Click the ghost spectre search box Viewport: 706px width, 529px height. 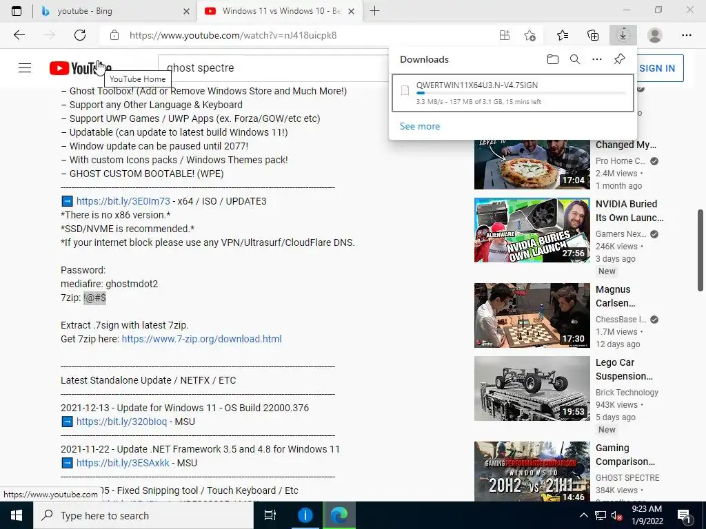click(274, 68)
